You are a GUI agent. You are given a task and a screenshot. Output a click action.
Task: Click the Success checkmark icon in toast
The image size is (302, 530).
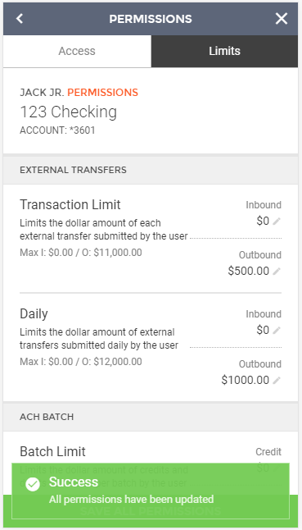33,484
